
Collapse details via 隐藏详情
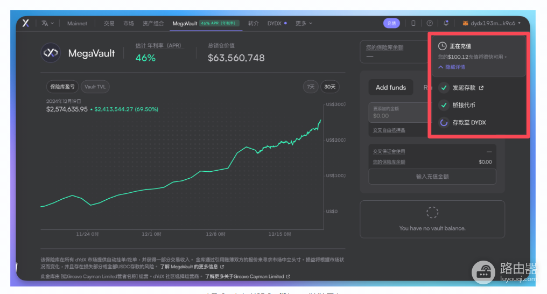point(452,67)
